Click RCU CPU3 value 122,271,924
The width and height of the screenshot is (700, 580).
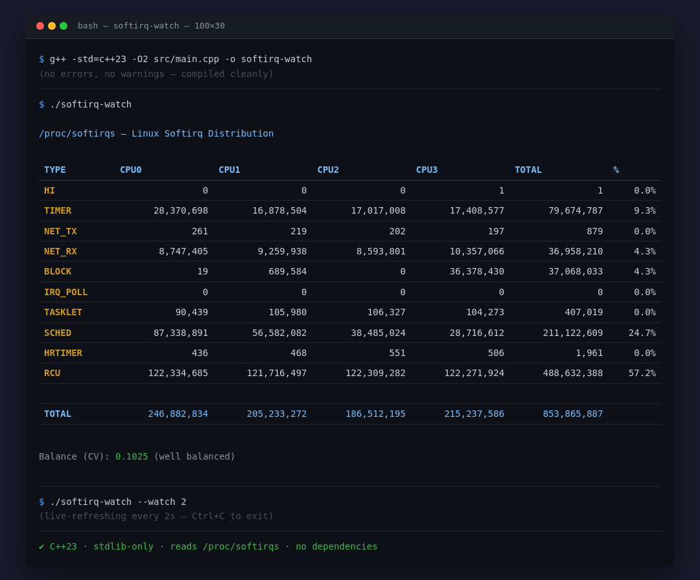[x=474, y=373]
